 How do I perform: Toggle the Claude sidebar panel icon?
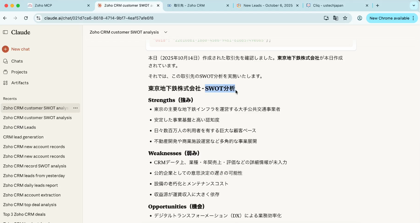[5, 32]
